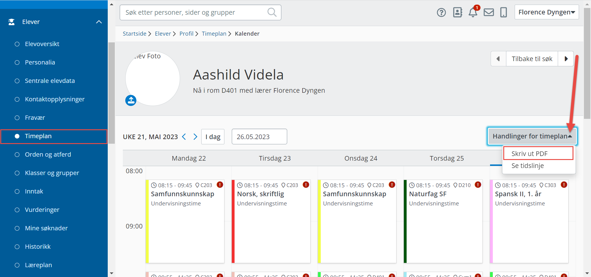Screen dimensions: 591x277
Task: Open notifications bell icon
Action: click(x=473, y=13)
